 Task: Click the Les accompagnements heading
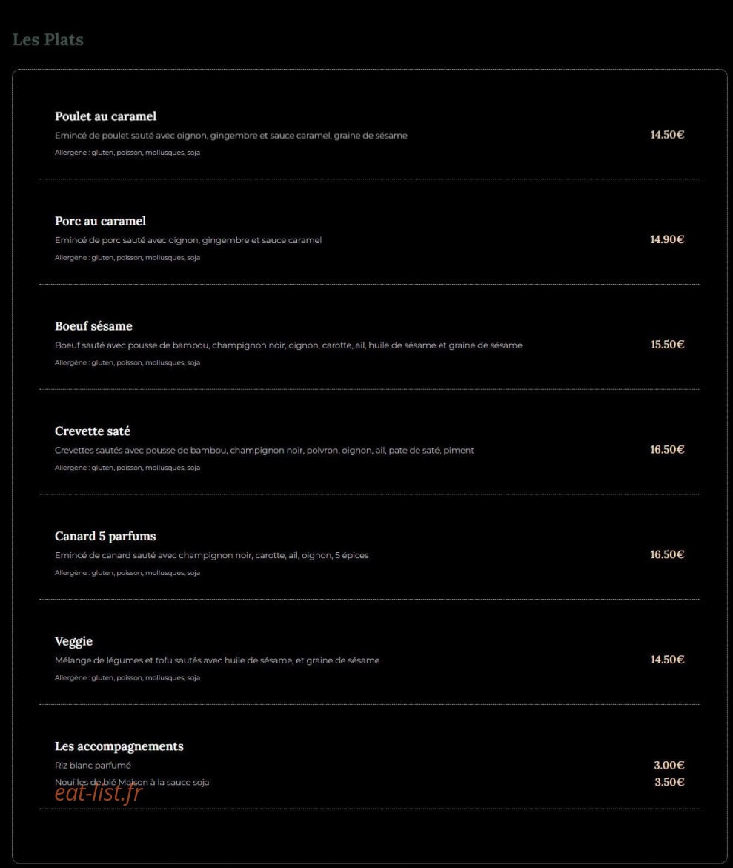click(119, 746)
